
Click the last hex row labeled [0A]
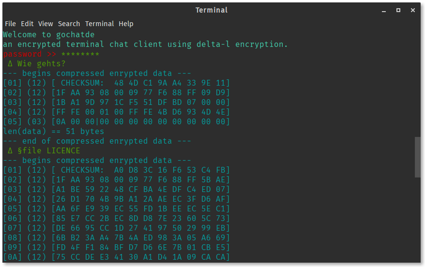click(117, 257)
